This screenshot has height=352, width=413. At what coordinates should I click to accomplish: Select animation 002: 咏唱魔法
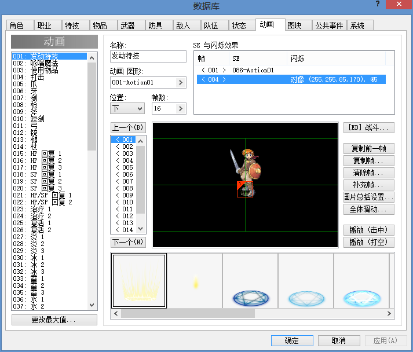pos(49,63)
